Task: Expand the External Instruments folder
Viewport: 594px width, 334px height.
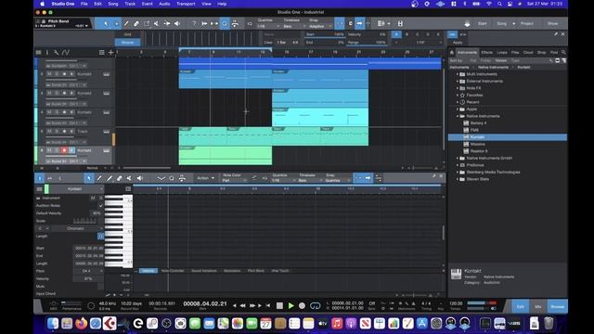Action: 458,81
